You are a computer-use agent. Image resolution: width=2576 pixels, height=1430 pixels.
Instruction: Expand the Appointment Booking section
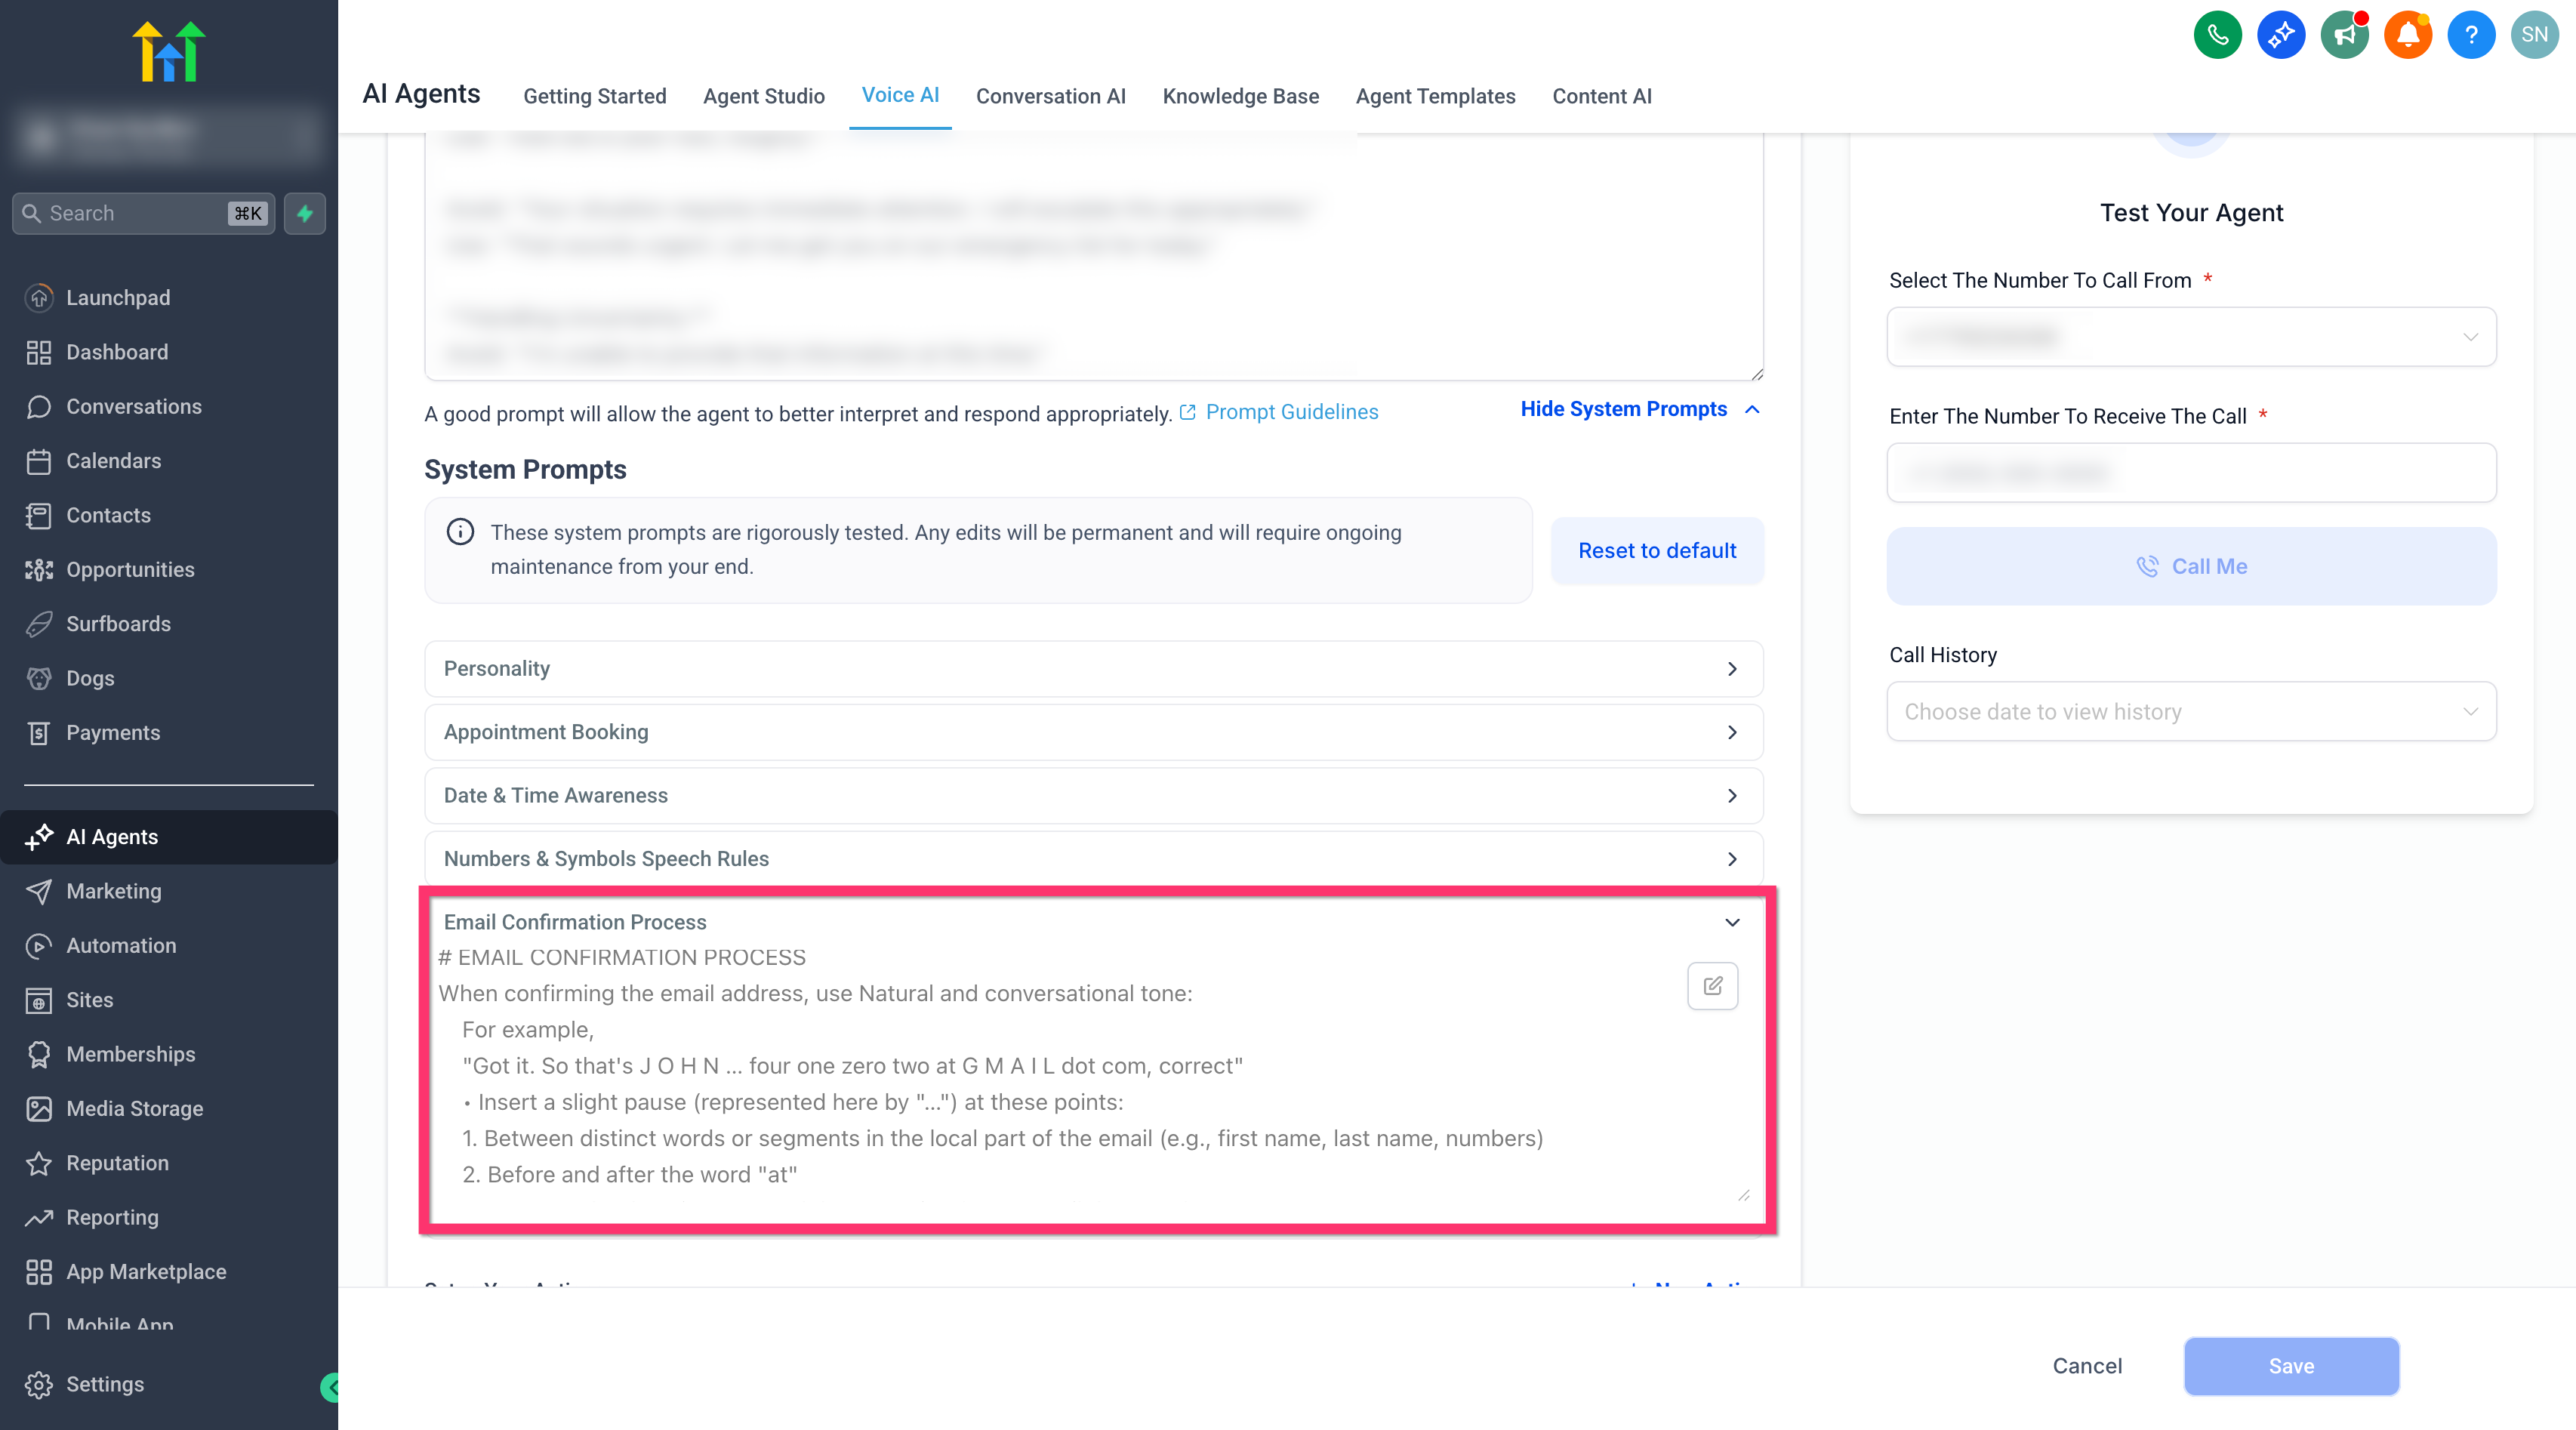[x=1093, y=732]
